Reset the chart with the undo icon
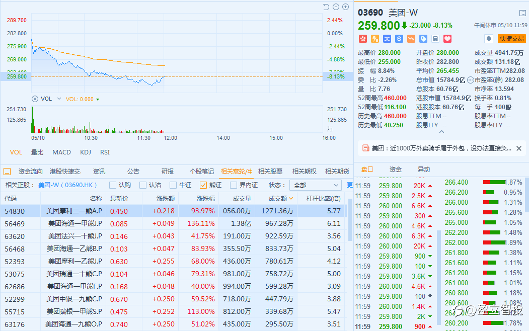Image resolution: width=529 pixels, height=331 pixels. coord(326,7)
